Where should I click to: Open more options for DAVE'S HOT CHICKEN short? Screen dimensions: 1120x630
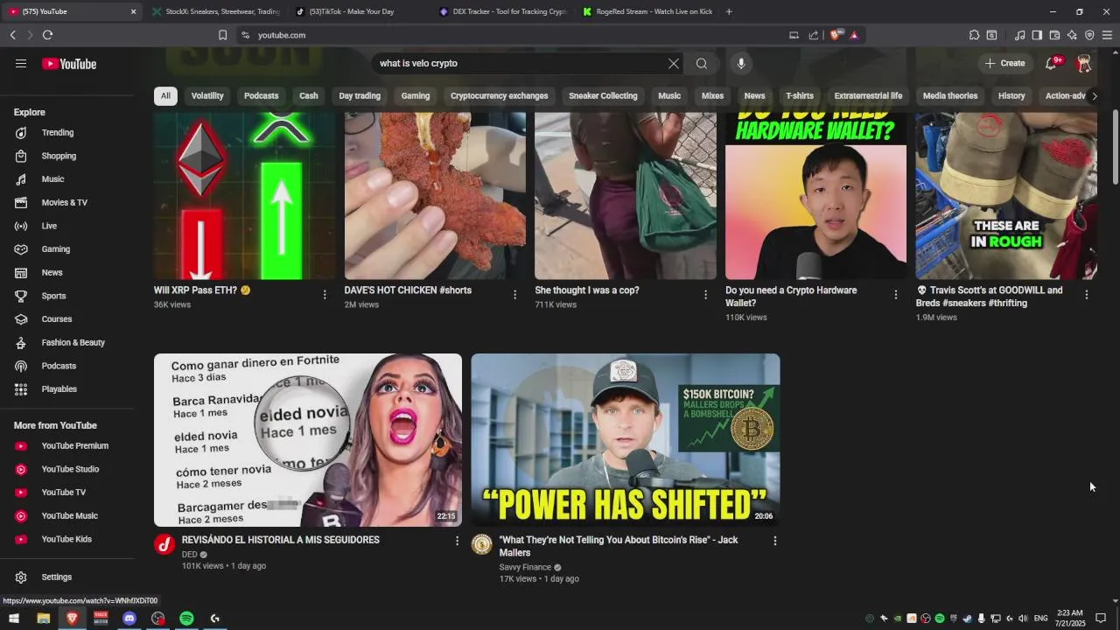coord(514,295)
